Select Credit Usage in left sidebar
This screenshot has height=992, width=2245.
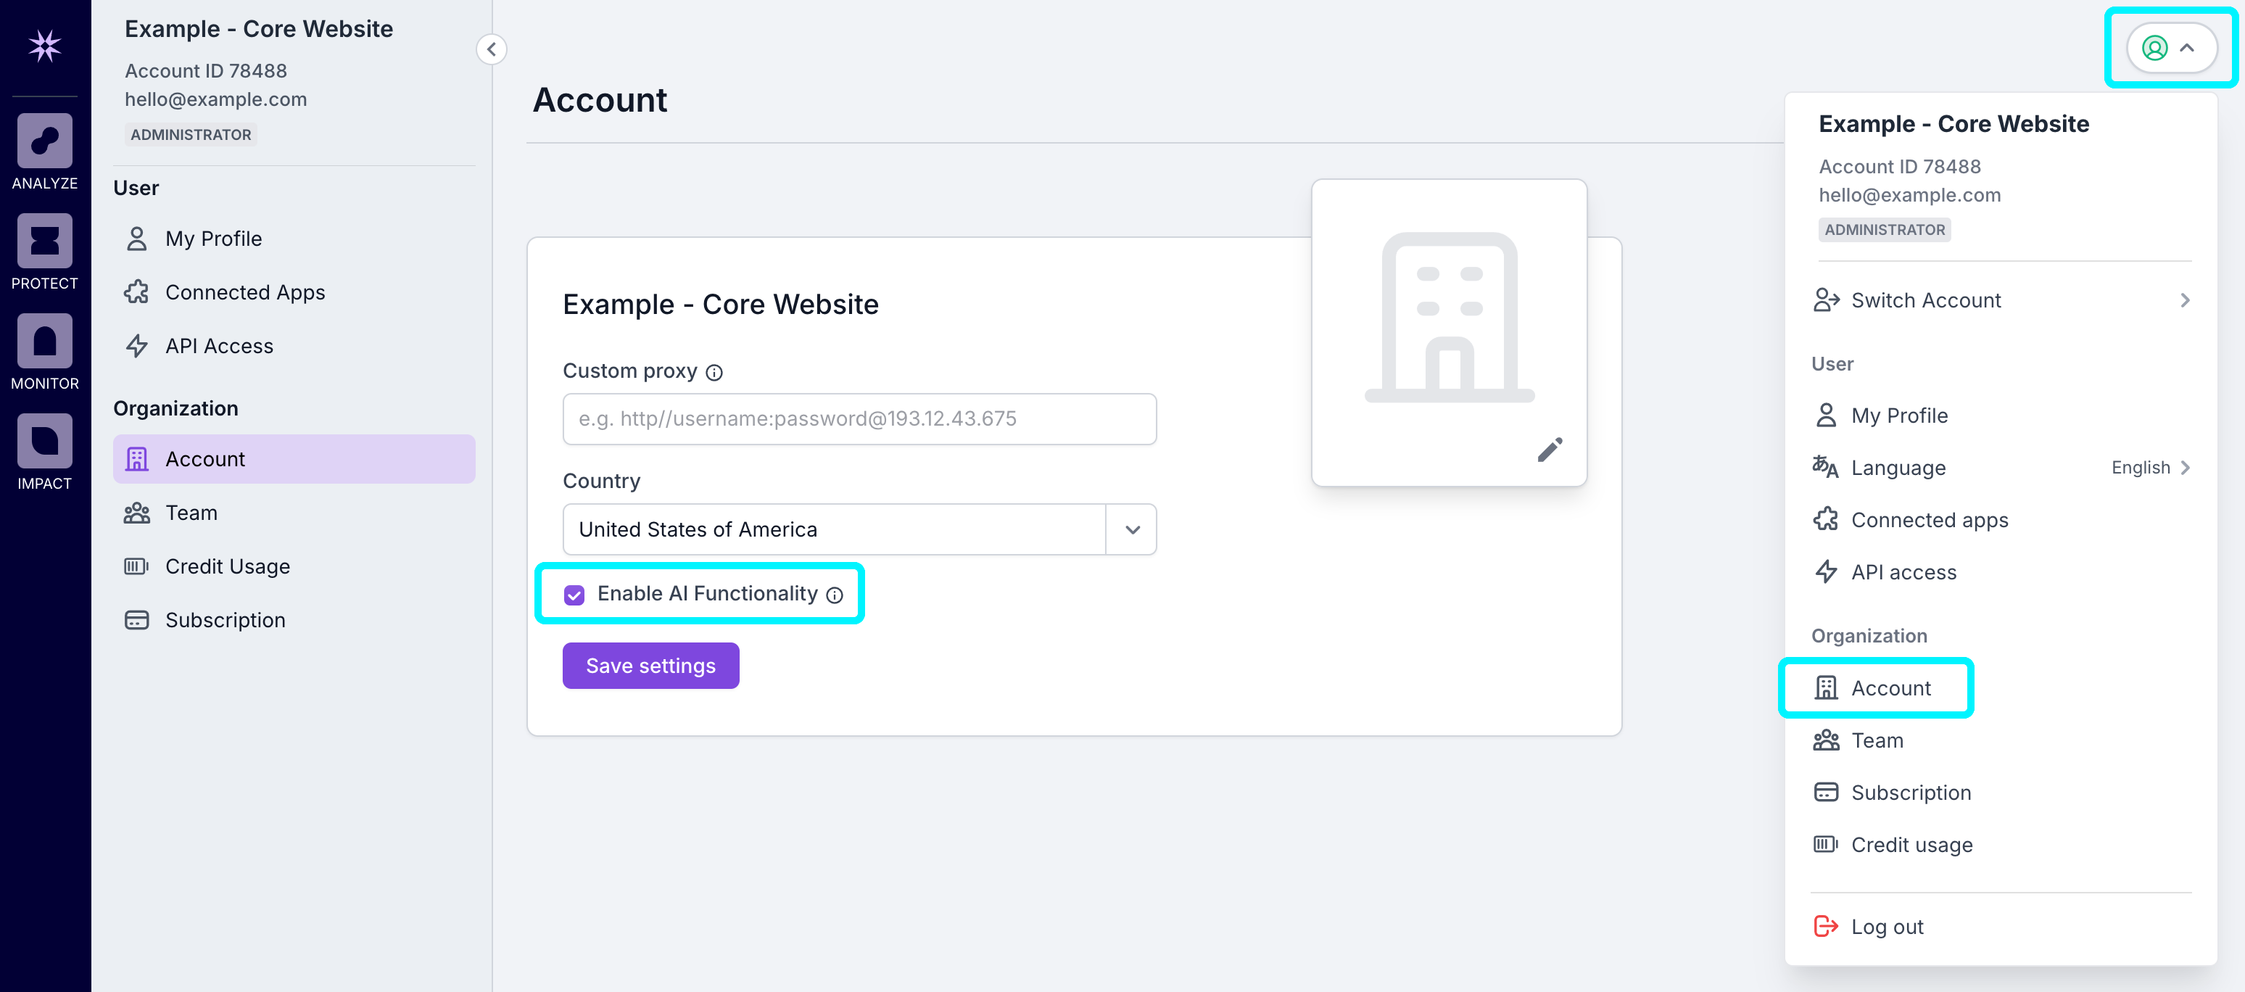pyautogui.click(x=226, y=566)
